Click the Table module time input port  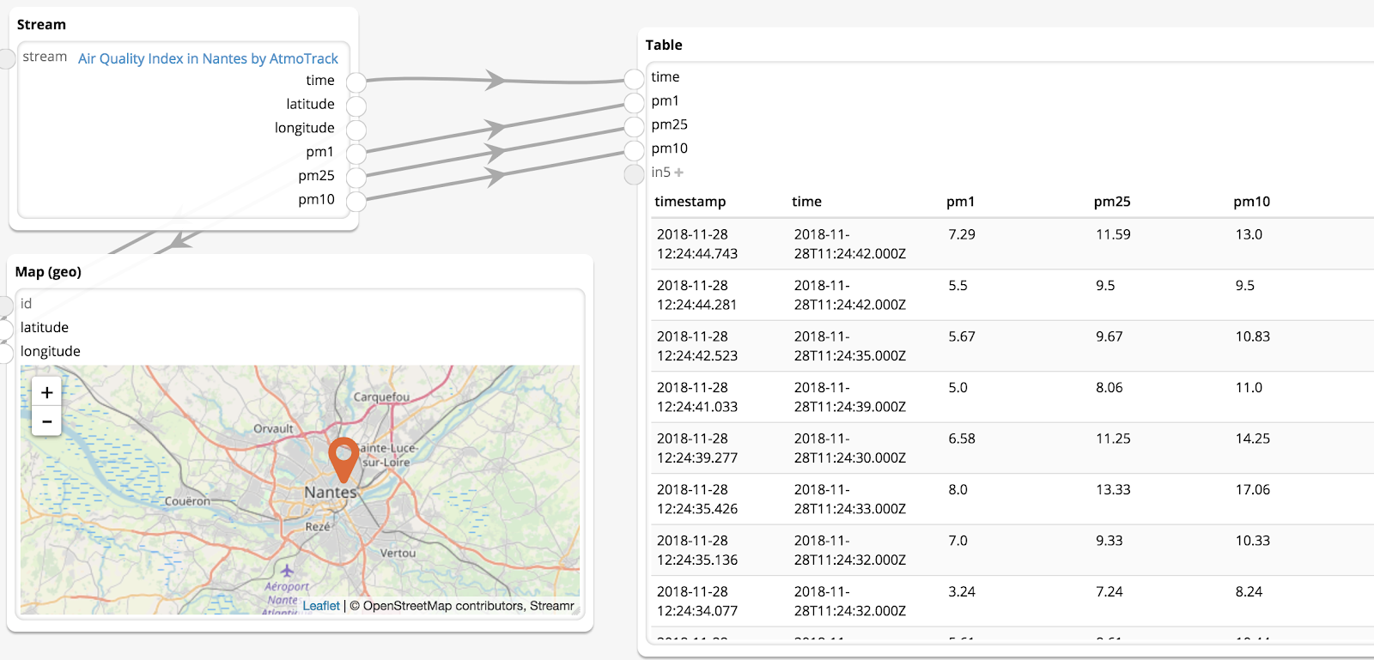coord(634,79)
